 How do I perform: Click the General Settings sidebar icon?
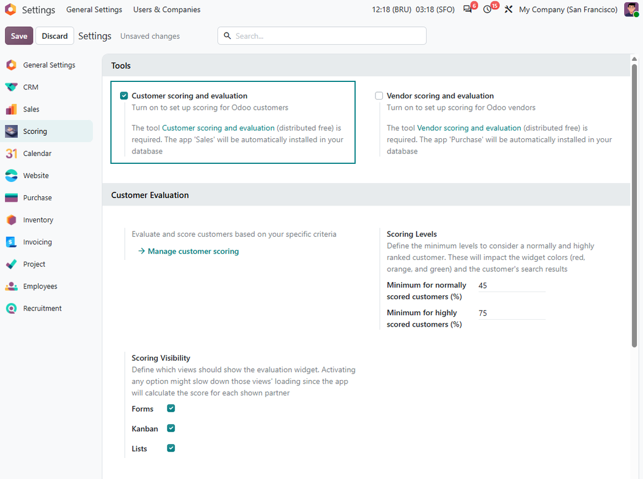coord(11,65)
